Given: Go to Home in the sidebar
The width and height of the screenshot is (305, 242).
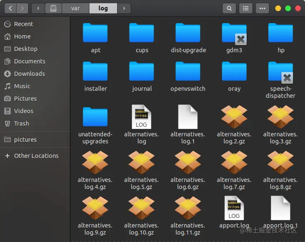Looking at the screenshot, I should click(35, 36).
